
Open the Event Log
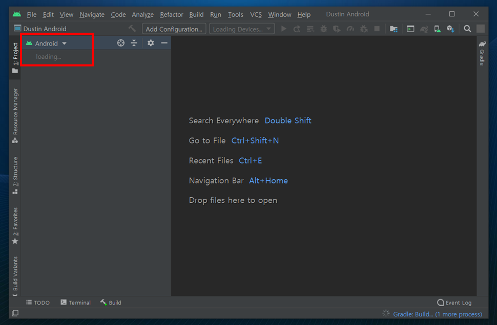point(454,303)
